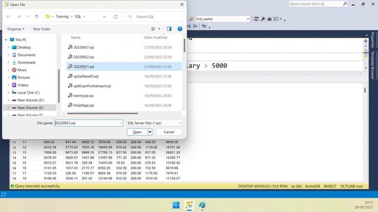Open the Organise menu
The height and width of the screenshot is (212, 378).
click(16, 29)
